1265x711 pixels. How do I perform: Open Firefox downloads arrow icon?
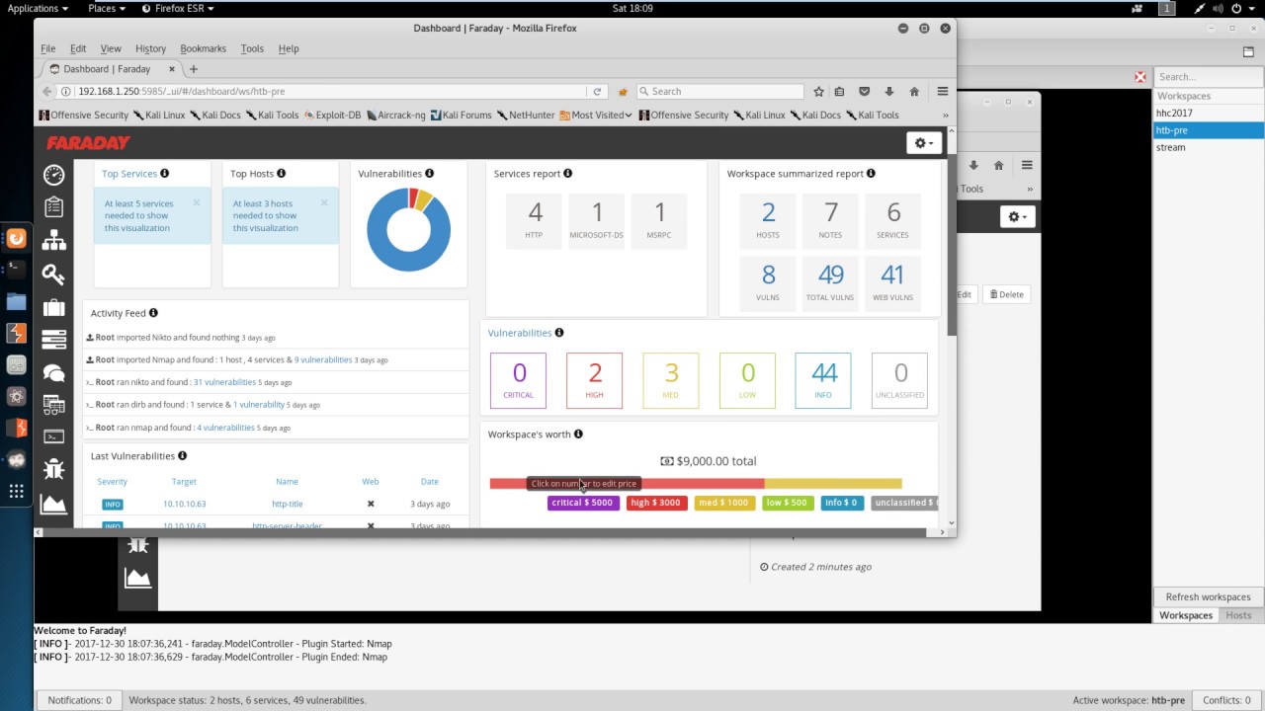point(889,91)
